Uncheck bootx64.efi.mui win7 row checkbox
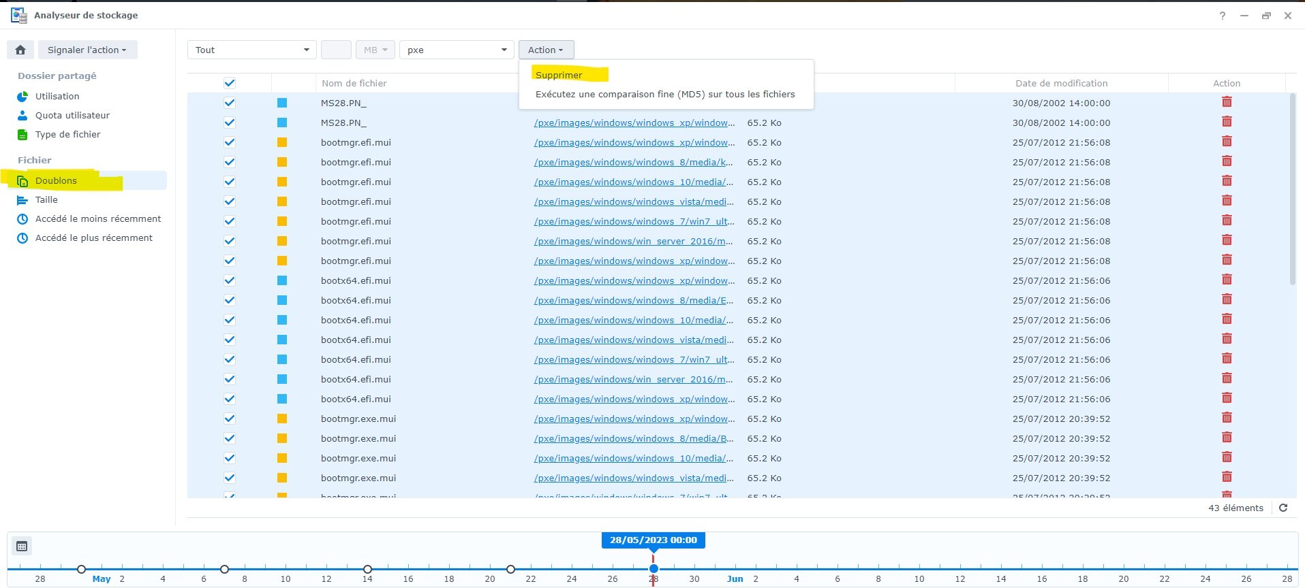Image resolution: width=1305 pixels, height=588 pixels. coord(230,359)
